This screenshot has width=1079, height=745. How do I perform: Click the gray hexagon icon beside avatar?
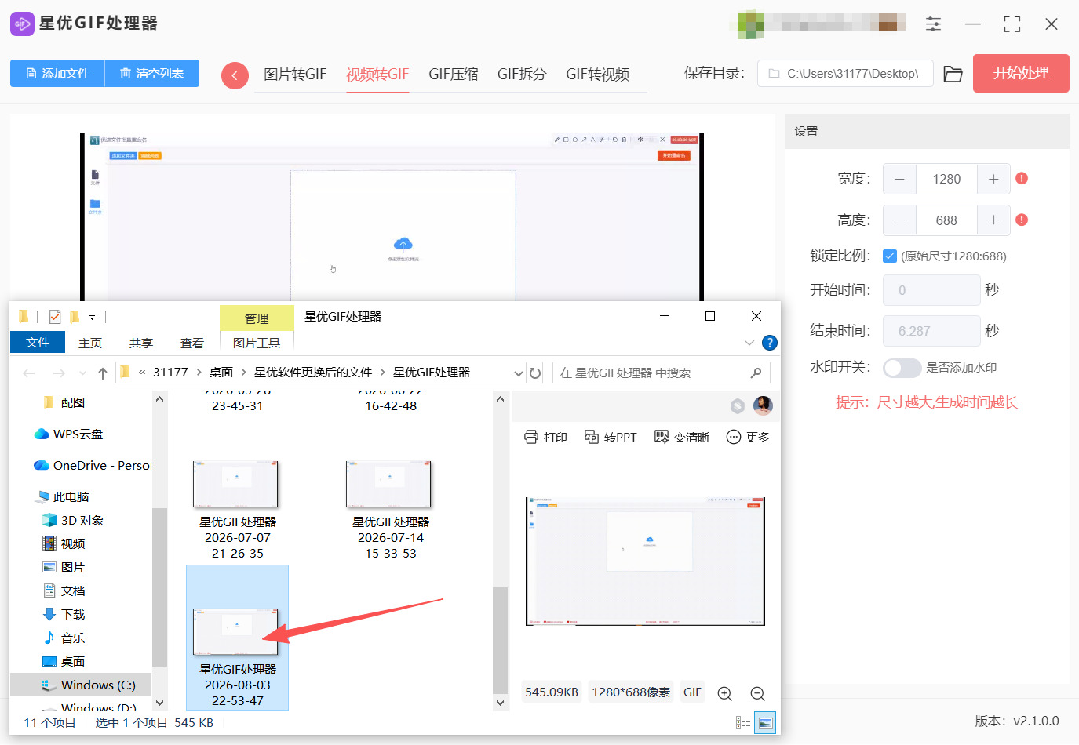tap(737, 405)
